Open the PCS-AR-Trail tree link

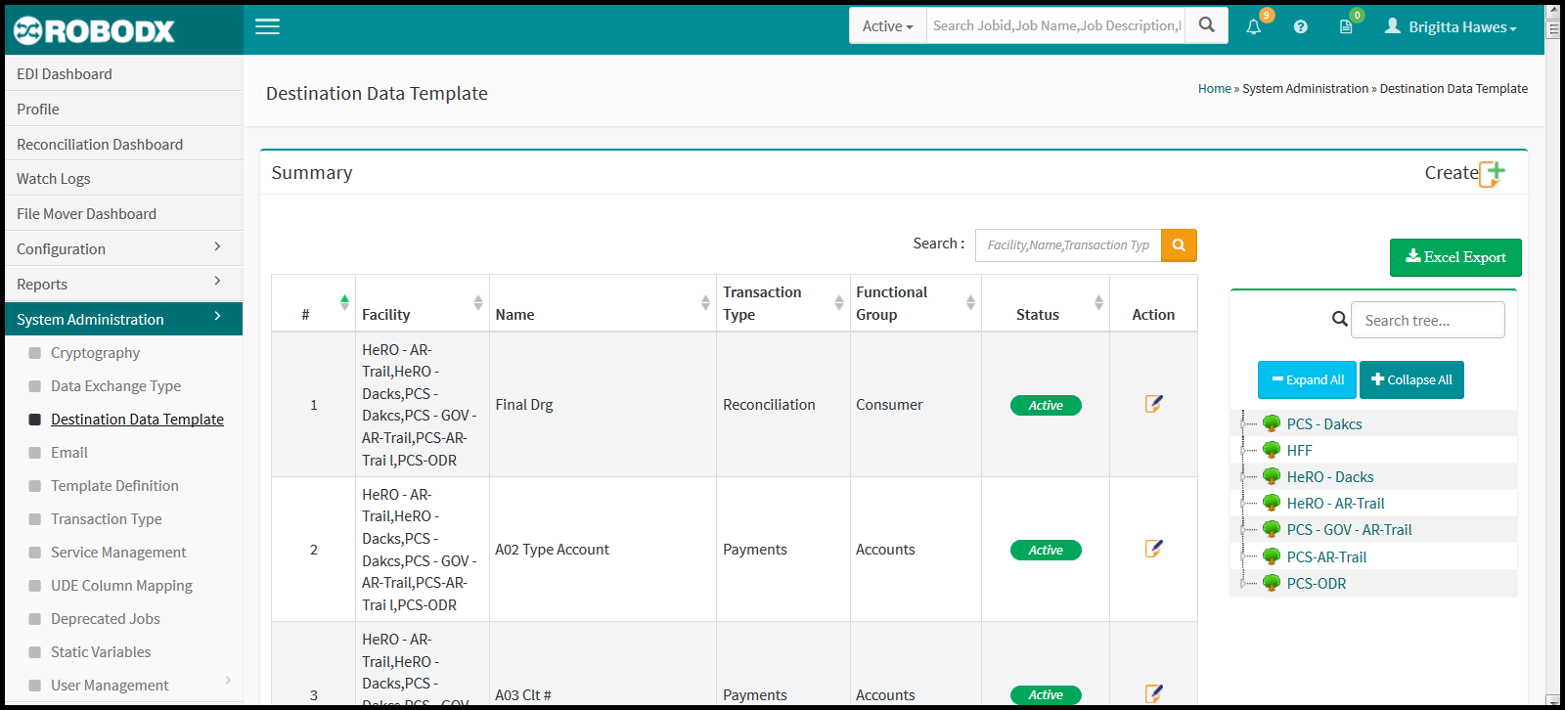tap(1326, 556)
